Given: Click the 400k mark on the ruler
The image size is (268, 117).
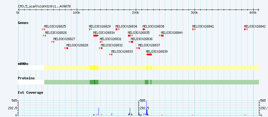Looking at the screenshot, I should (253, 13).
